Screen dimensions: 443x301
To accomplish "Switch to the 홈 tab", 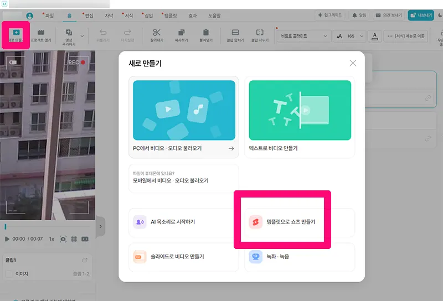I will pyautogui.click(x=70, y=15).
